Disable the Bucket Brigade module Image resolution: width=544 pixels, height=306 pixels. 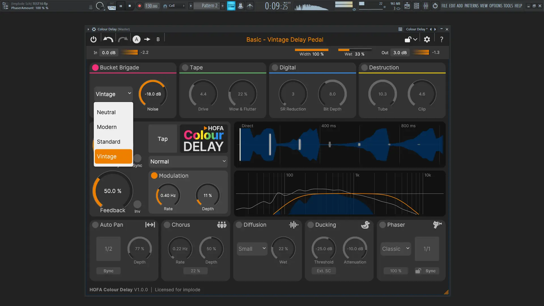tap(95, 67)
